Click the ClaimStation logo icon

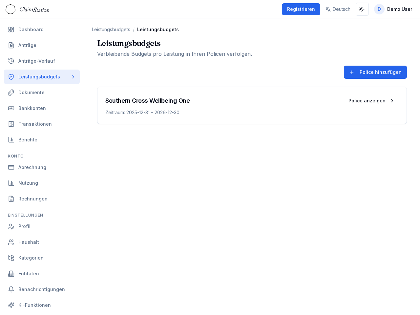[x=10, y=9]
